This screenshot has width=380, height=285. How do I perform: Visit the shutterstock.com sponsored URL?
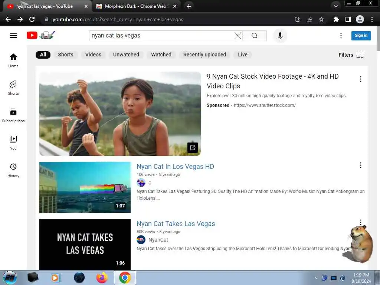[265, 105]
